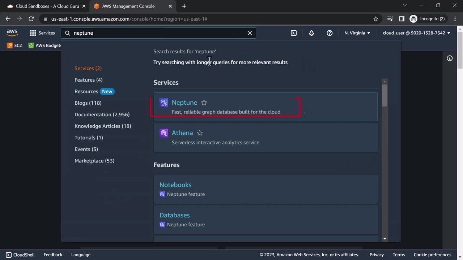
Task: Open the notifications bell
Action: click(311, 33)
